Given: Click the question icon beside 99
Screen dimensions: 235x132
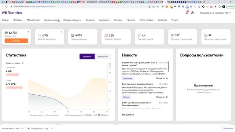Looking at the screenshot, I should pos(206,35).
